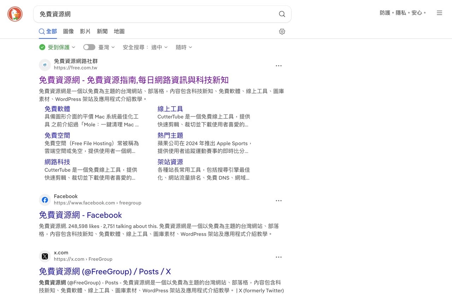Click the CutterTube snippet under 線上工具
The height and width of the screenshot is (305, 452).
coord(204,120)
